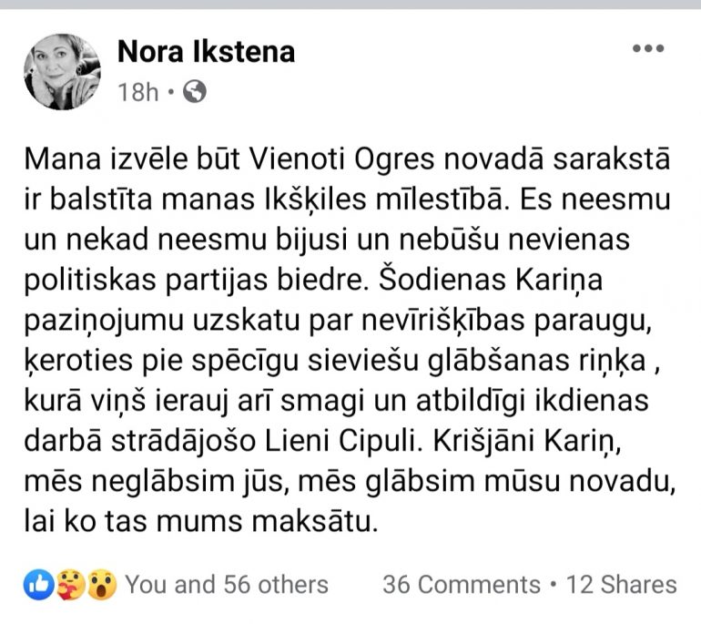Click the Care hug reaction emoji
Viewport: 701px width, 624px height.
click(x=69, y=585)
